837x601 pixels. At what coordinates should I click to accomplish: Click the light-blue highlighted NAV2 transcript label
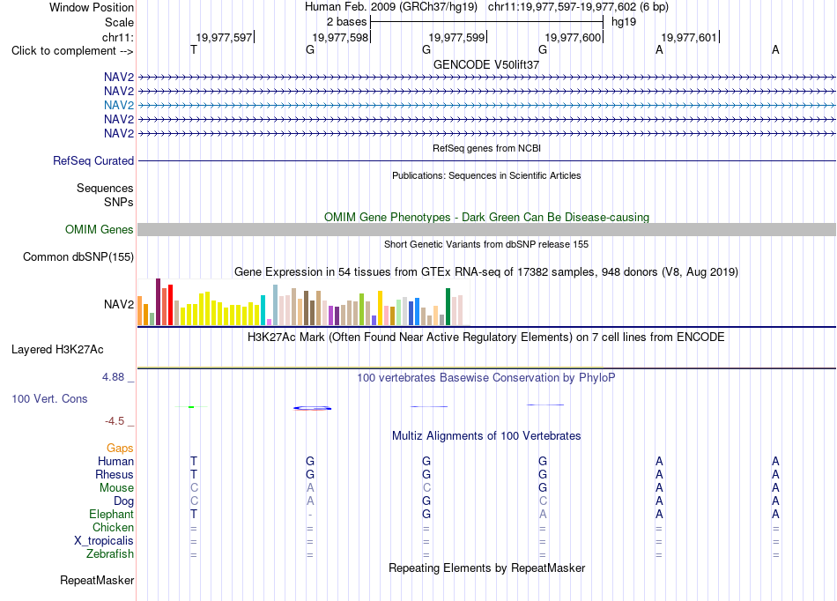click(x=119, y=105)
